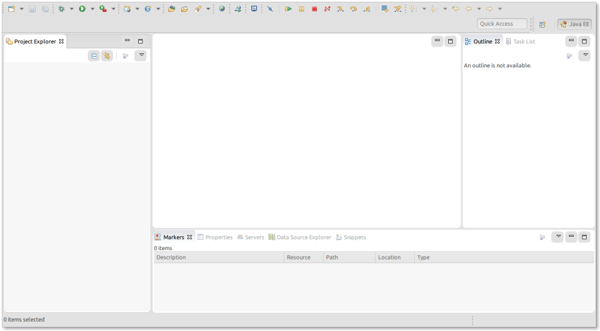
Task: Sort by Resource column header
Action: click(304, 257)
